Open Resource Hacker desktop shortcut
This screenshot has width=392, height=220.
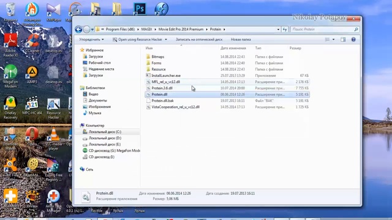pos(53,109)
